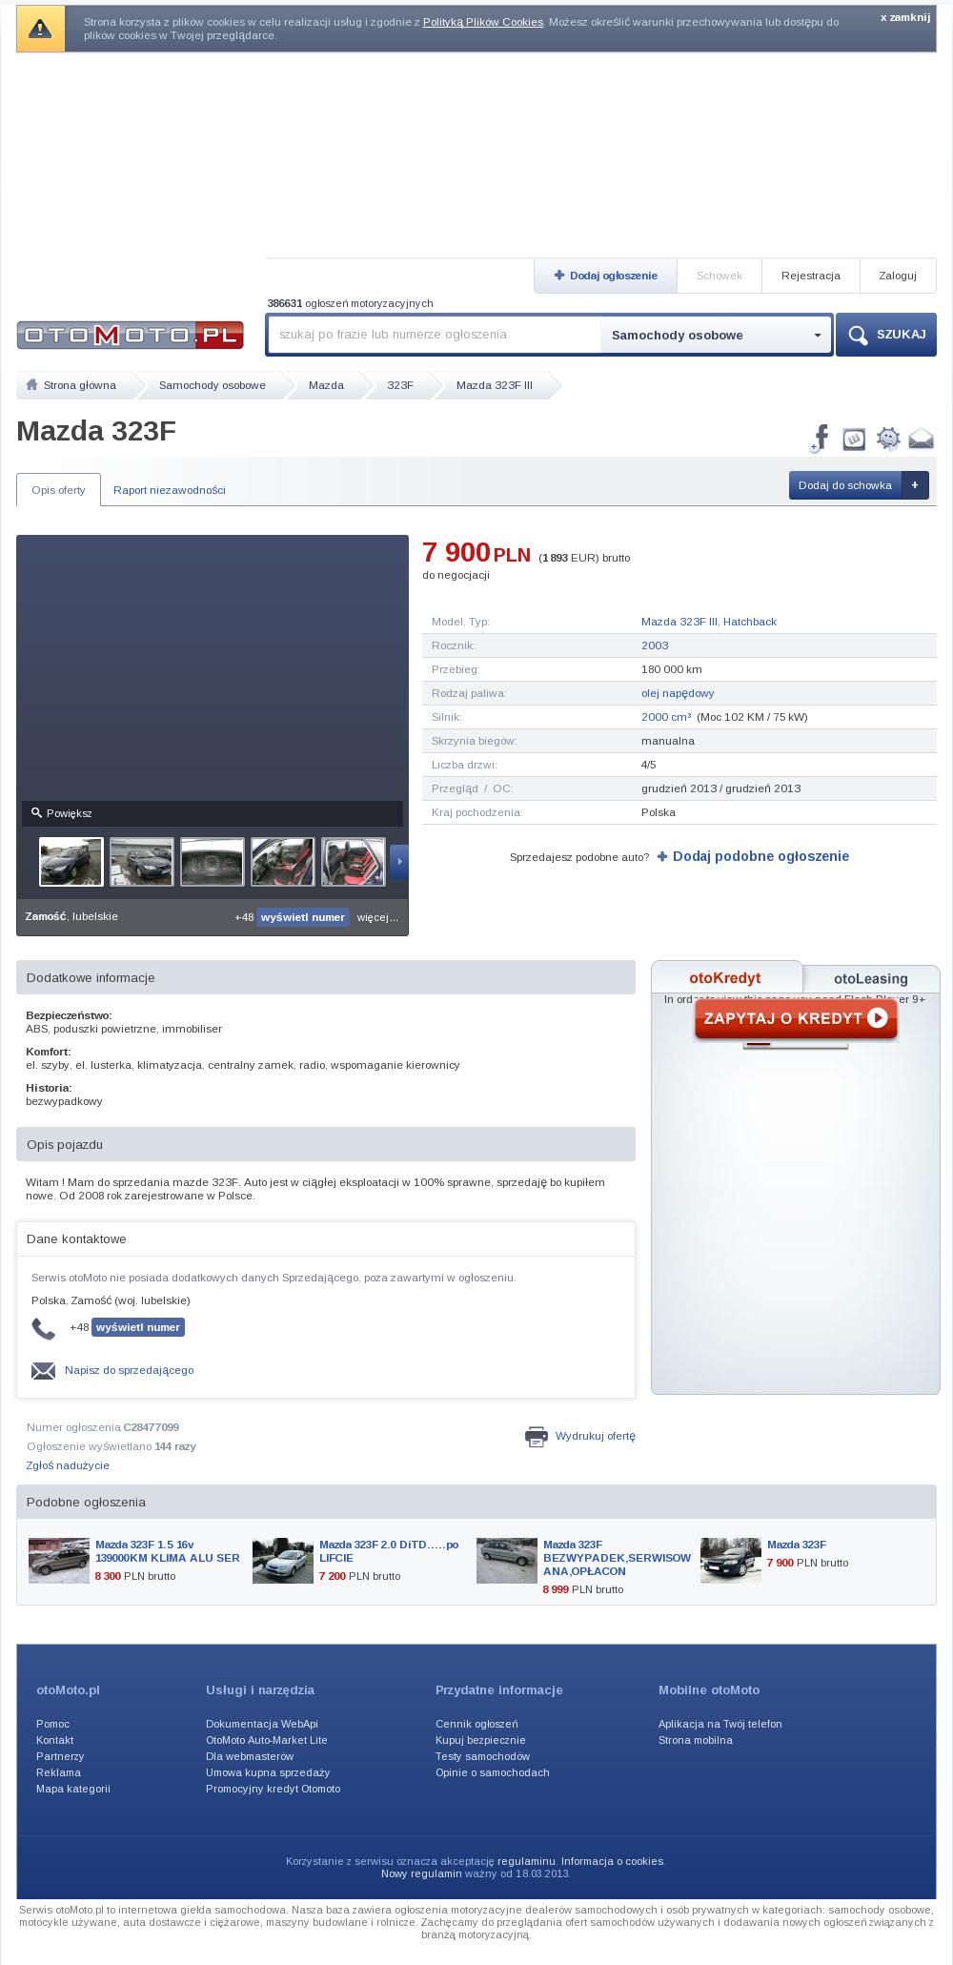This screenshot has height=1965, width=953.
Task: Open 'Aplikacja na Twój telefon' link
Action: [x=720, y=1724]
